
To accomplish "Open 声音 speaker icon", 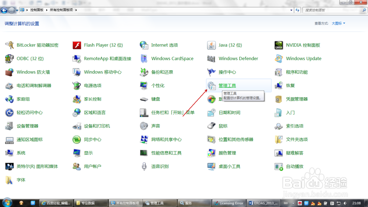I will 144,126.
